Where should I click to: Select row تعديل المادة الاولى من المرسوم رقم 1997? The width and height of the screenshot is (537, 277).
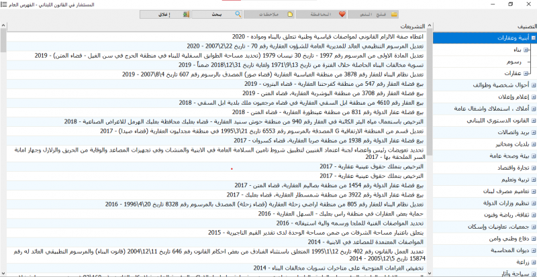click(x=217, y=56)
